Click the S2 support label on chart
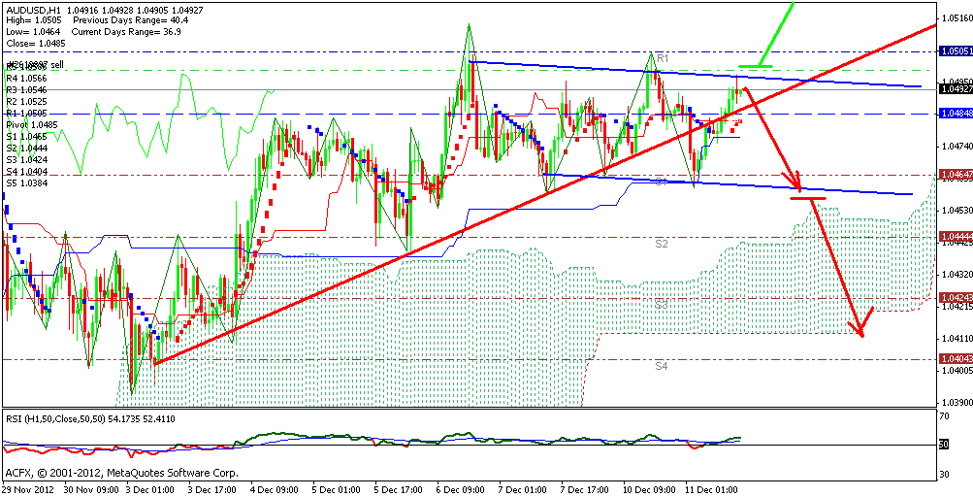The height and width of the screenshot is (497, 973). click(x=661, y=245)
